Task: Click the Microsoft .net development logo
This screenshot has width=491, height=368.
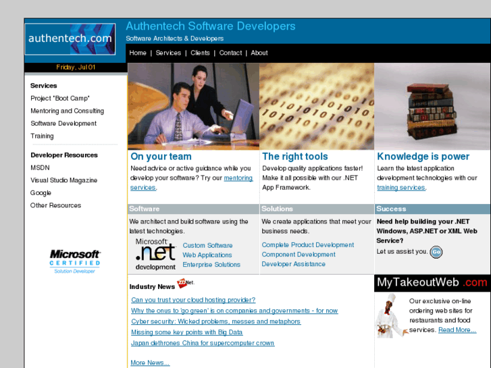Action: pyautogui.click(x=155, y=254)
